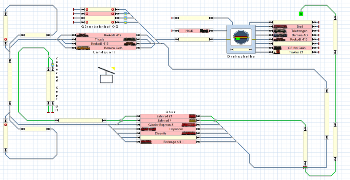Select the Drehscheibe turntable

click(x=241, y=39)
